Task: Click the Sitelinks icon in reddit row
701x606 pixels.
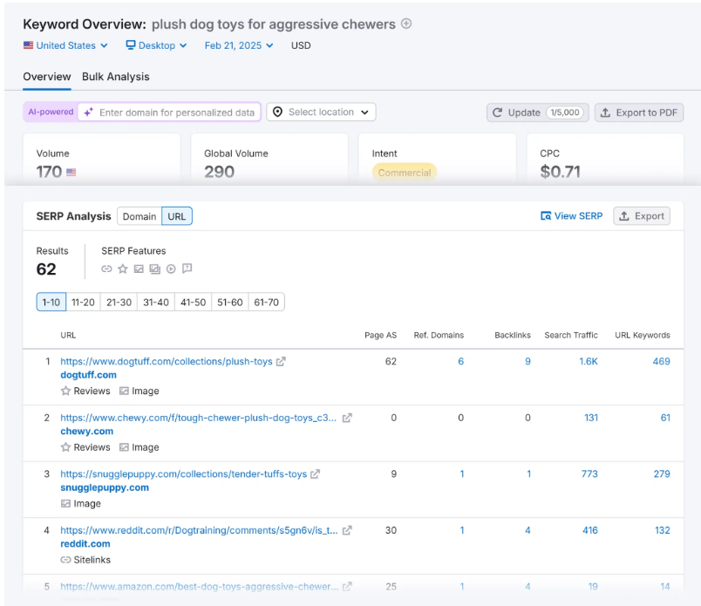Action: pos(65,560)
